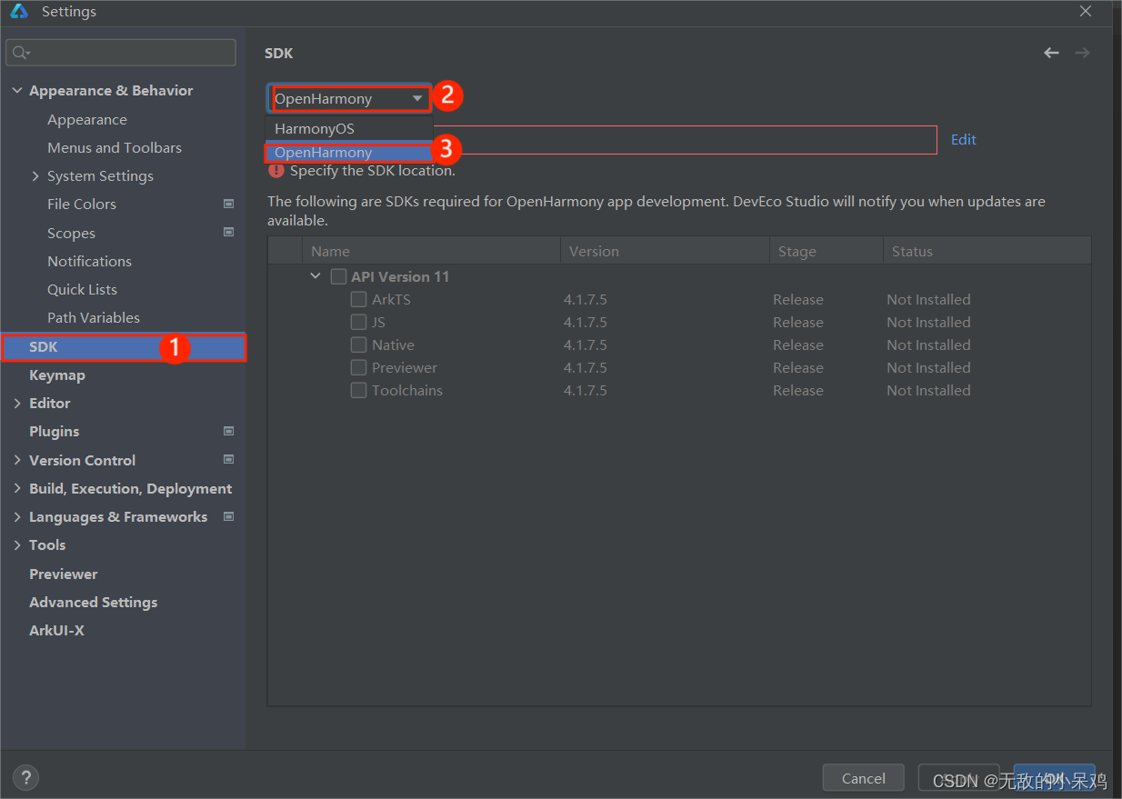1122x799 pixels.
Task: Enable the Native SDK checkbox
Action: coord(359,345)
